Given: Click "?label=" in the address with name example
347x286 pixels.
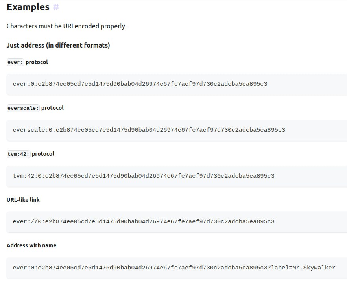Looking at the screenshot, I should tap(280, 268).
